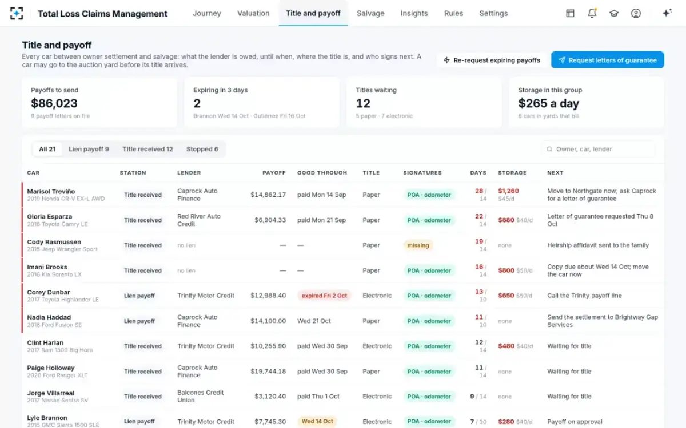
Task: Click 'Payoff on approval' next step
Action: coord(575,422)
